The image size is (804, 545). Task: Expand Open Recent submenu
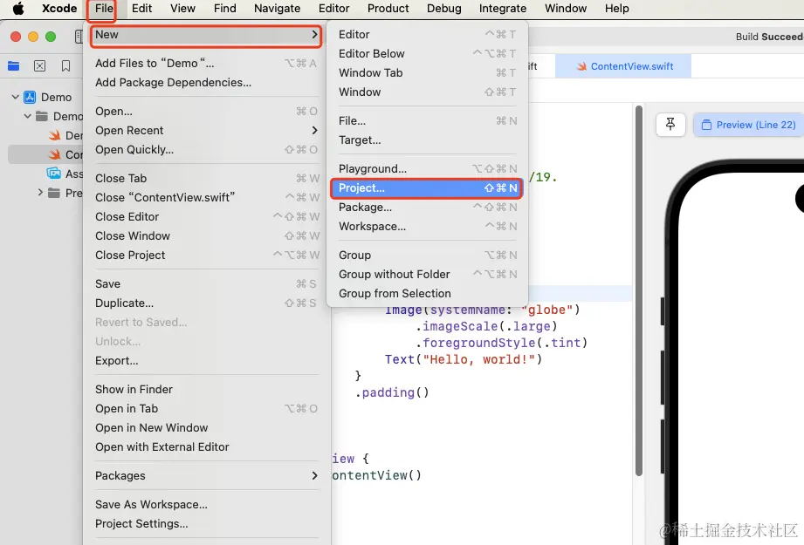[206, 130]
